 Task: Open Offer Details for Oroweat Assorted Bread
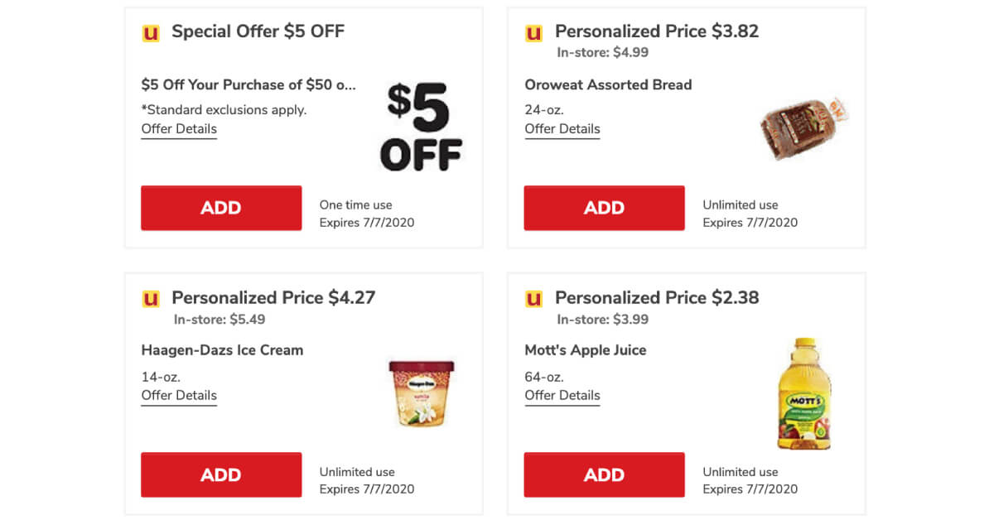pos(562,129)
